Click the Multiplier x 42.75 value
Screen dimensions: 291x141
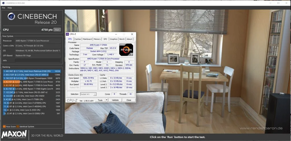[x=88, y=81]
